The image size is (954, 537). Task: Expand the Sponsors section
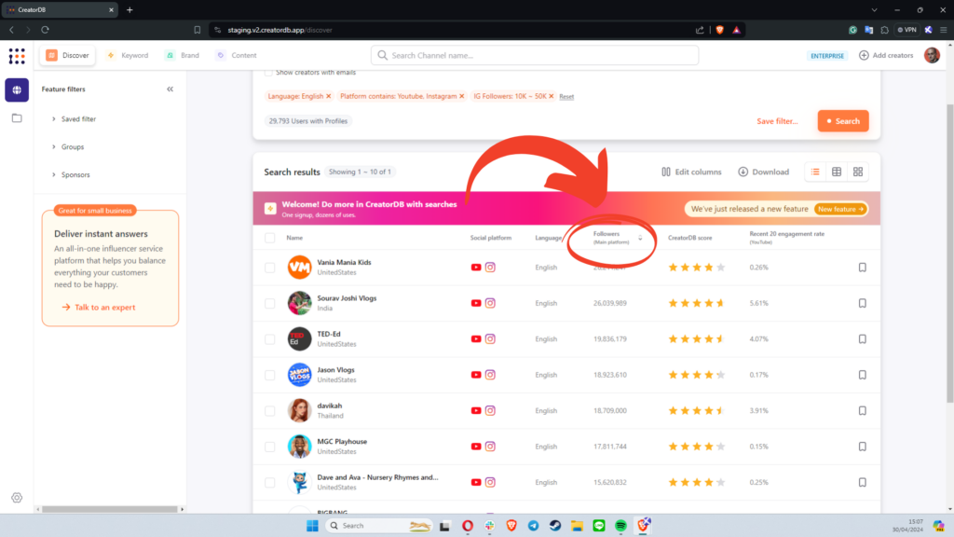coord(71,174)
